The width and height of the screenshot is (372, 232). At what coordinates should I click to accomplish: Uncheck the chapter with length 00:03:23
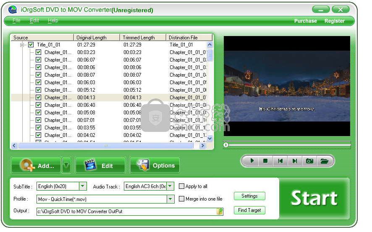(39, 52)
